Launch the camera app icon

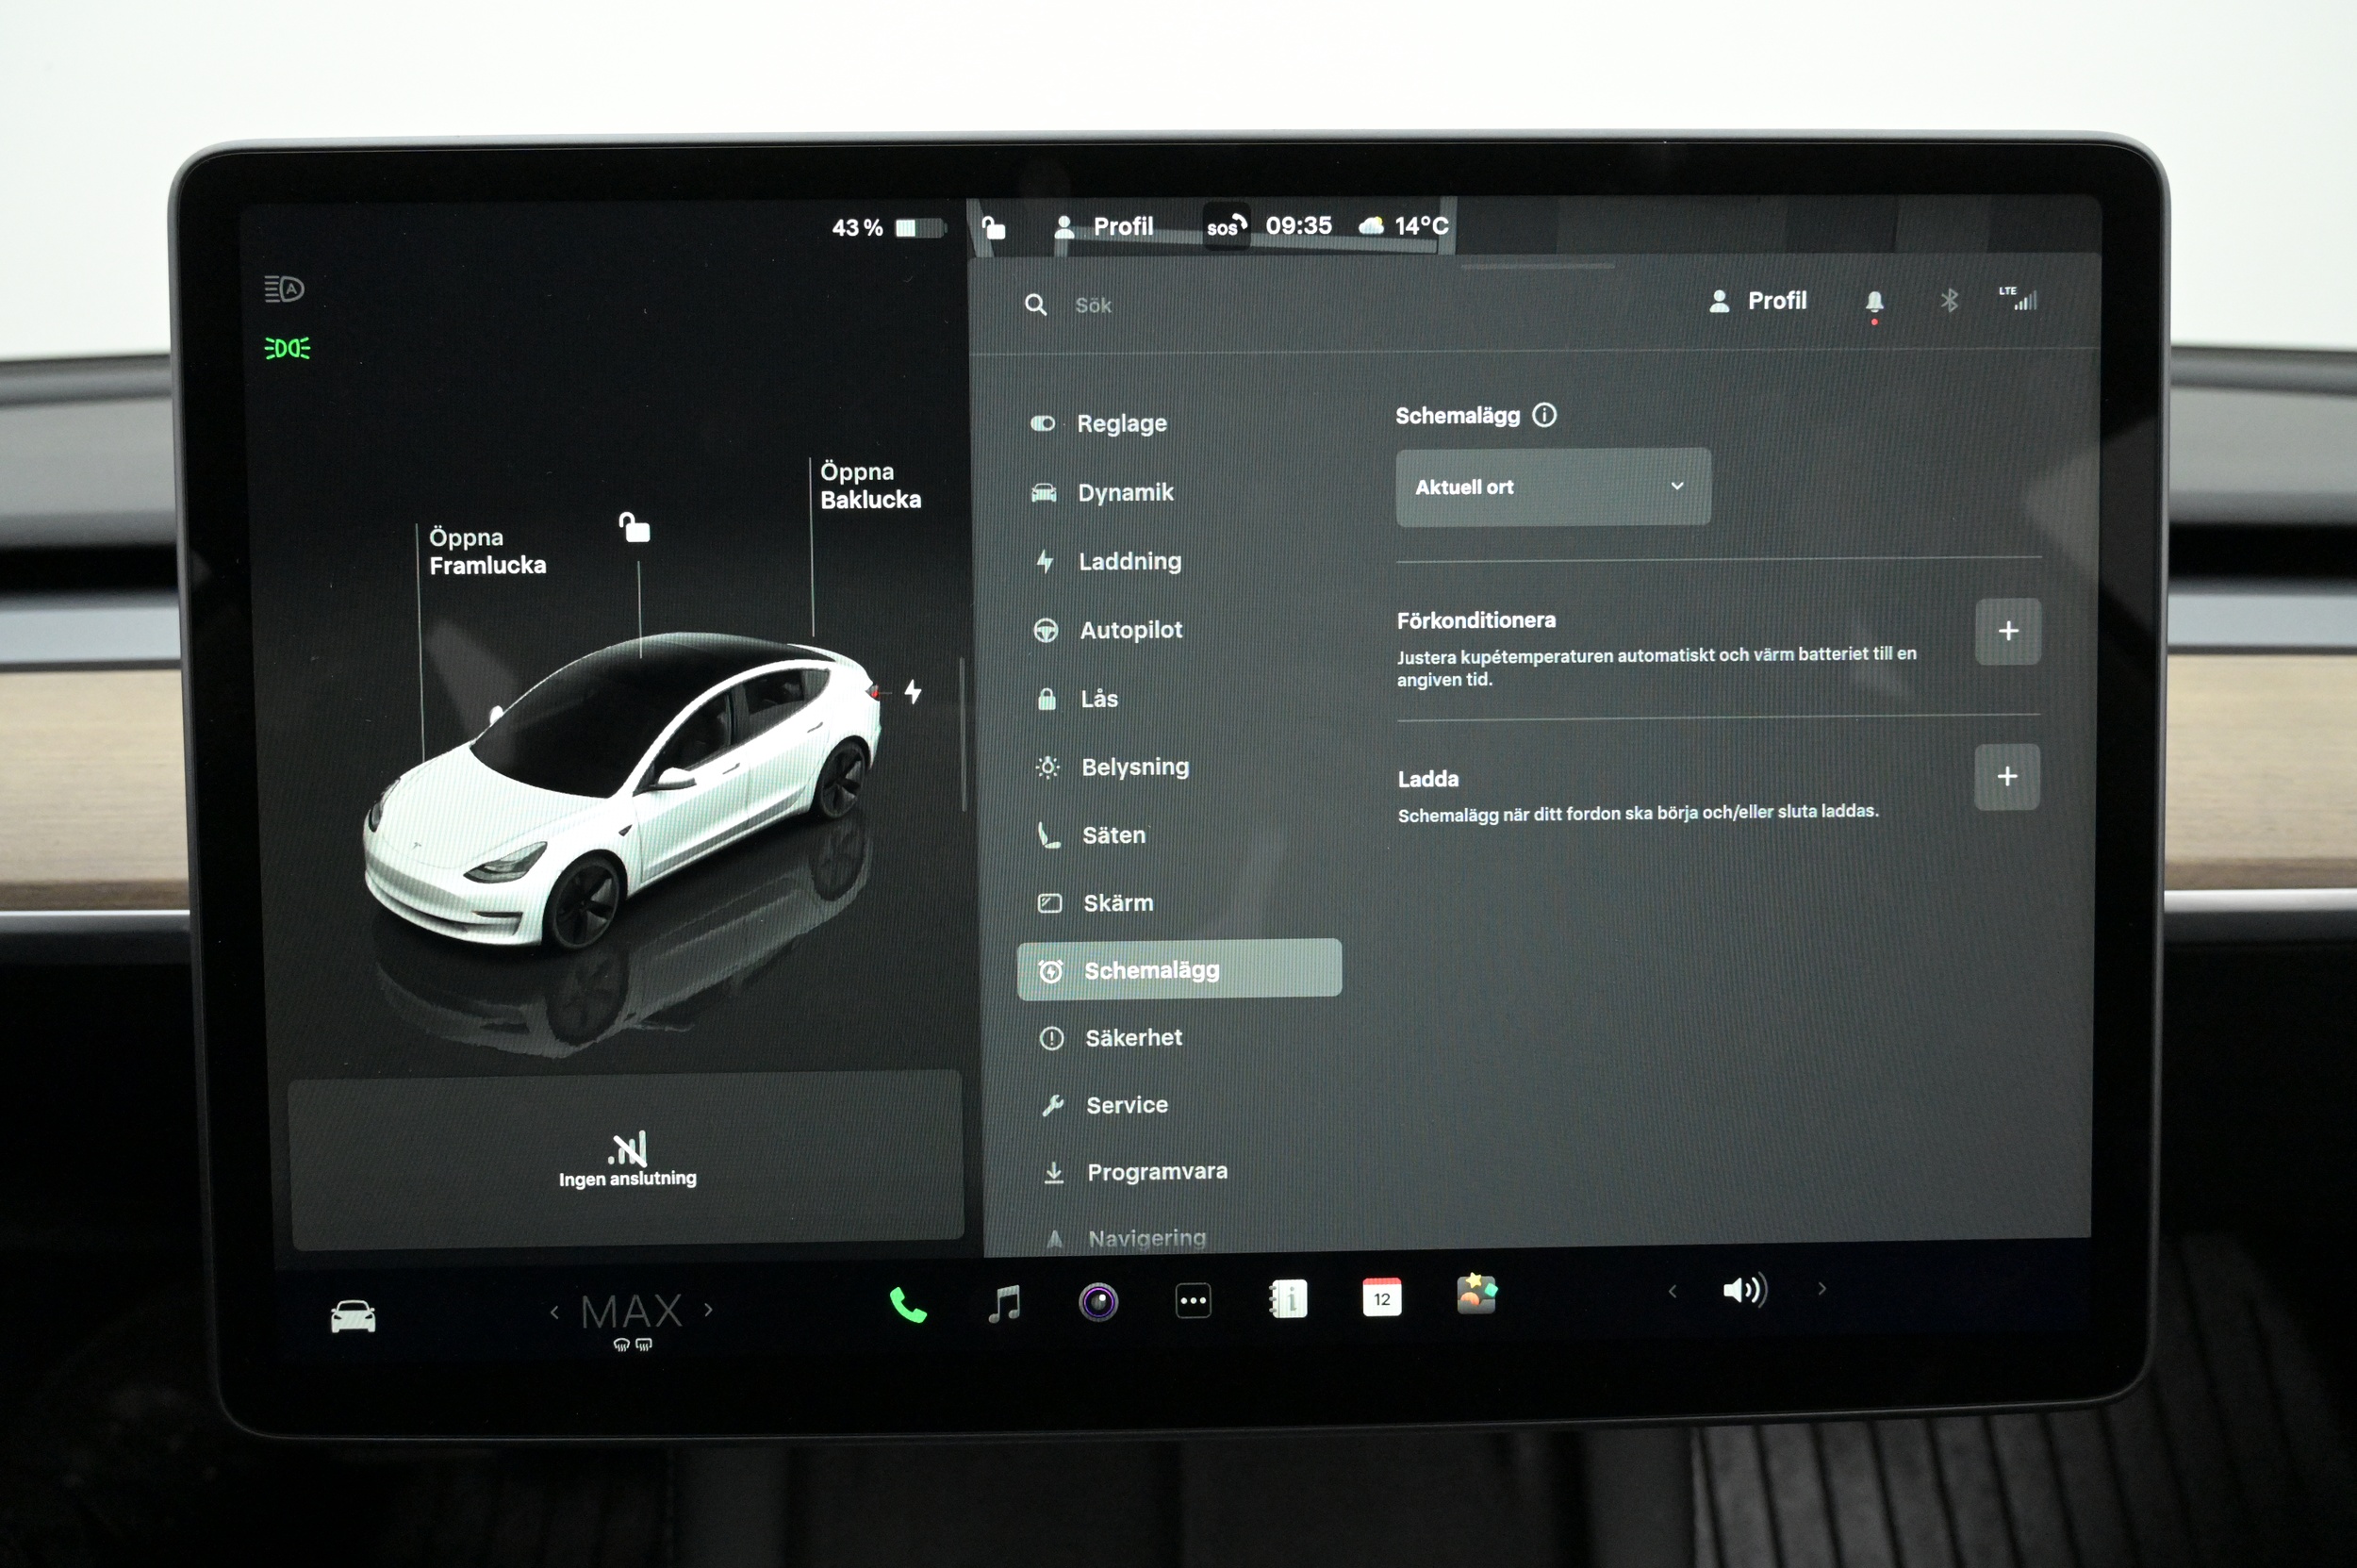coord(1098,1302)
